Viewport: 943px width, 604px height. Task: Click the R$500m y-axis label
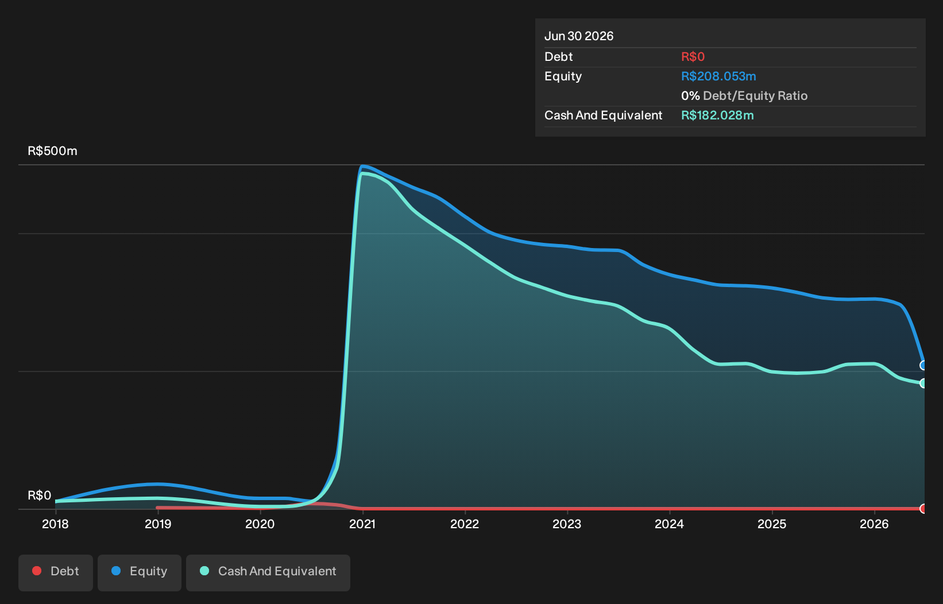52,151
